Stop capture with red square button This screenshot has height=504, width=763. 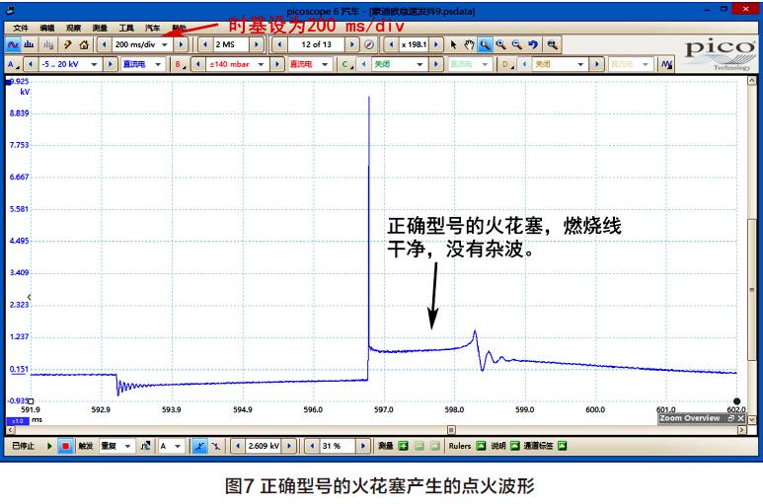click(x=65, y=446)
